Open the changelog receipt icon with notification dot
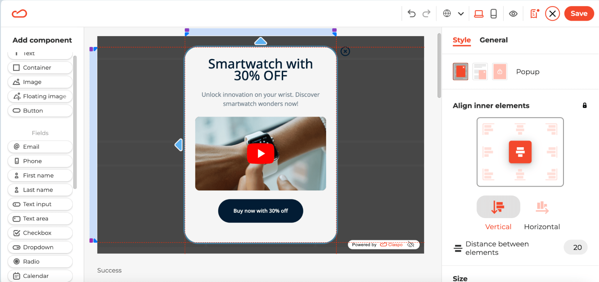 533,13
